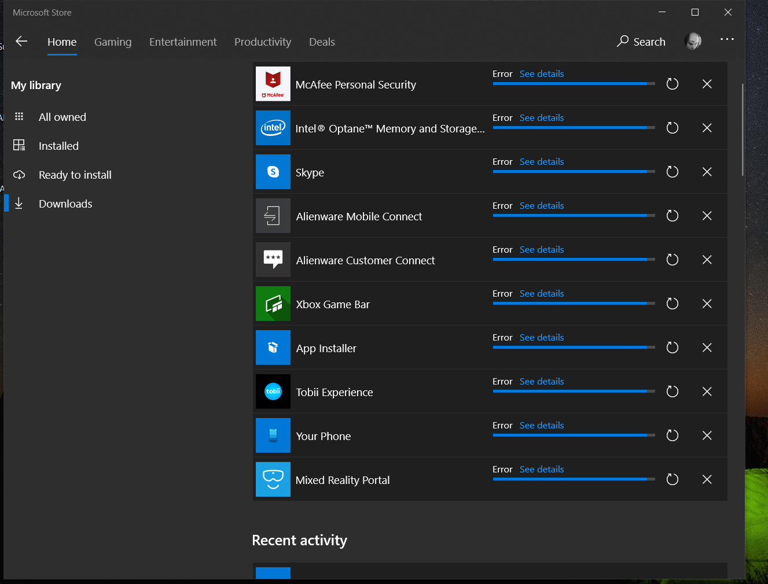Cancel App Installer download
768x584 pixels.
pos(707,348)
